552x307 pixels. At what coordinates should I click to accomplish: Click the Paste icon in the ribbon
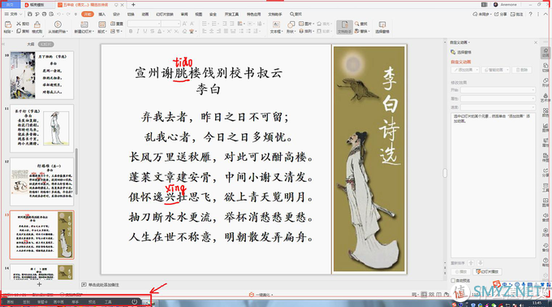(x=8, y=24)
